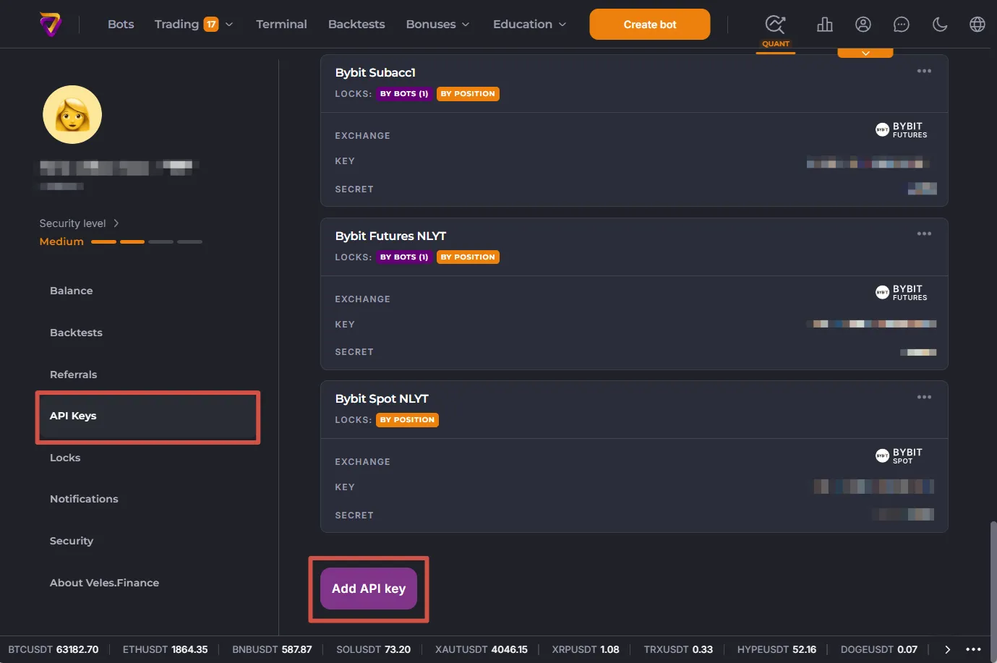Open Security level details
The width and height of the screenshot is (997, 663).
click(x=79, y=223)
